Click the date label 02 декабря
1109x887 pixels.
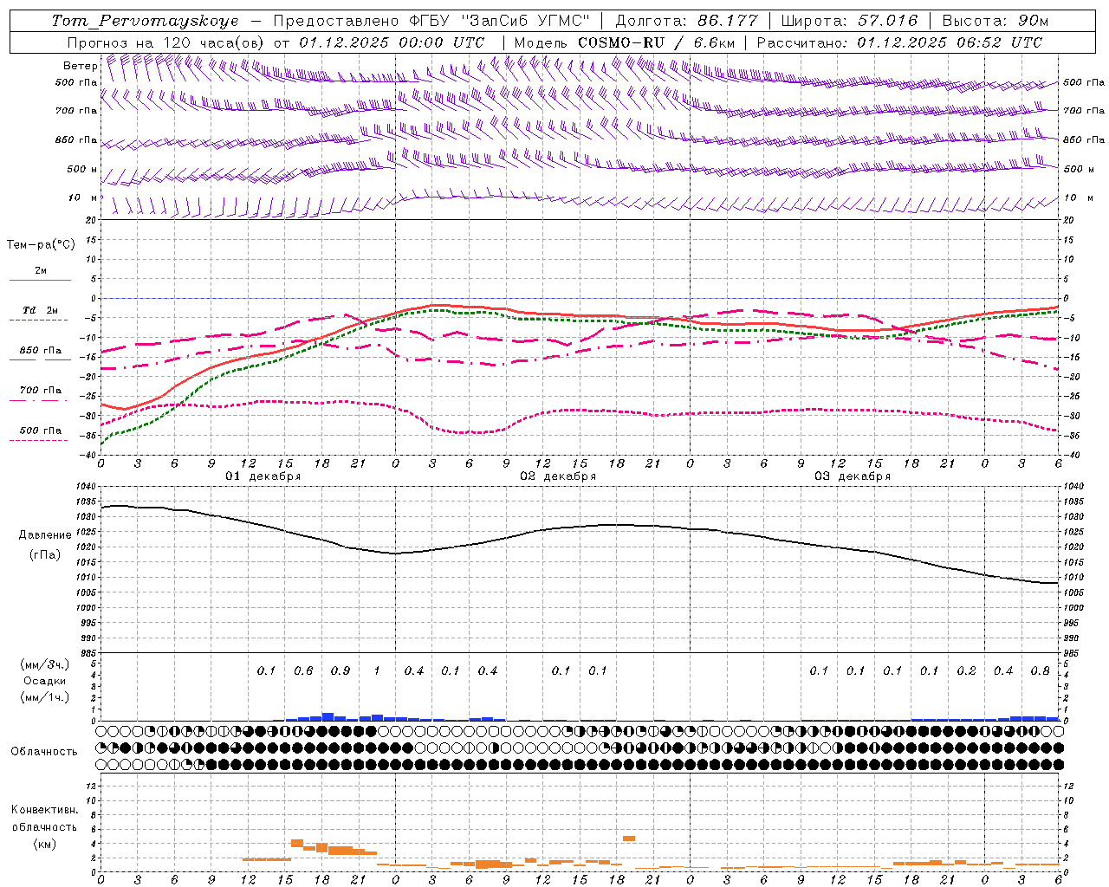(x=558, y=476)
